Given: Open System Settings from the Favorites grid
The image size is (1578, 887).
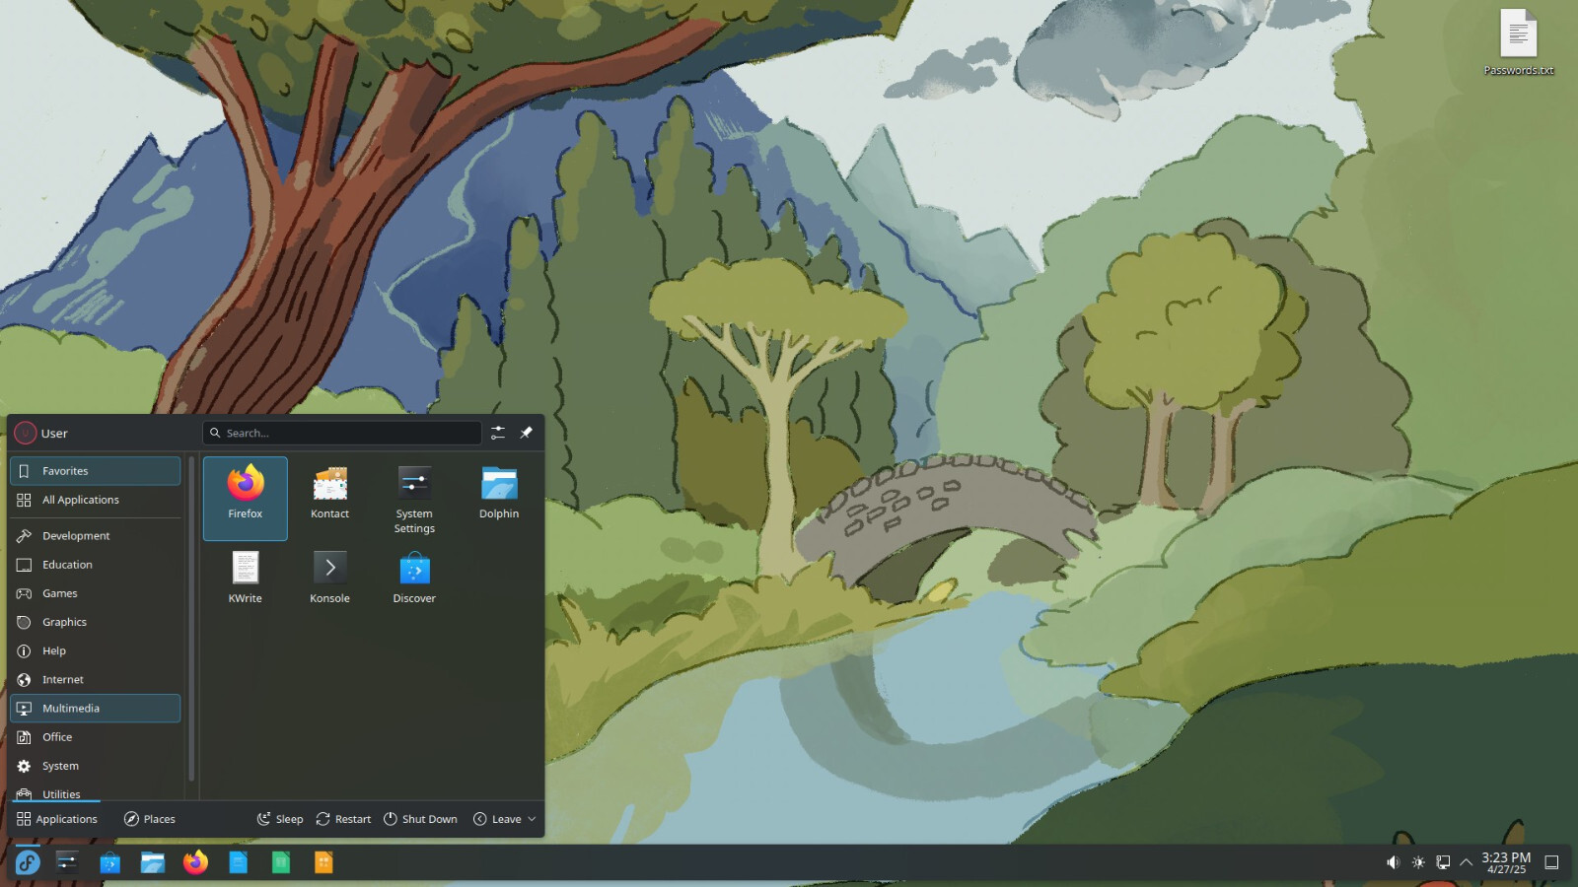Looking at the screenshot, I should click(414, 498).
